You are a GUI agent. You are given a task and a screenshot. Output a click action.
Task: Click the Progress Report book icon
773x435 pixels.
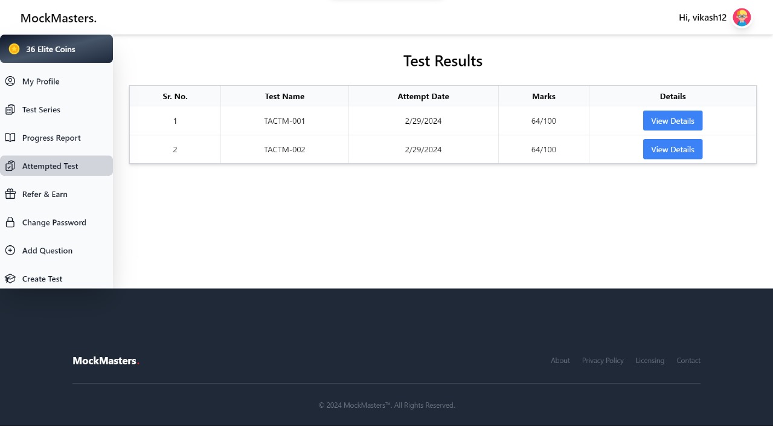click(10, 138)
